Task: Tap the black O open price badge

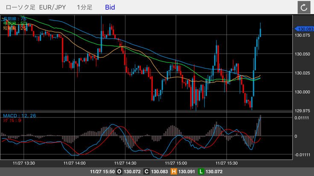Action: click(119, 171)
